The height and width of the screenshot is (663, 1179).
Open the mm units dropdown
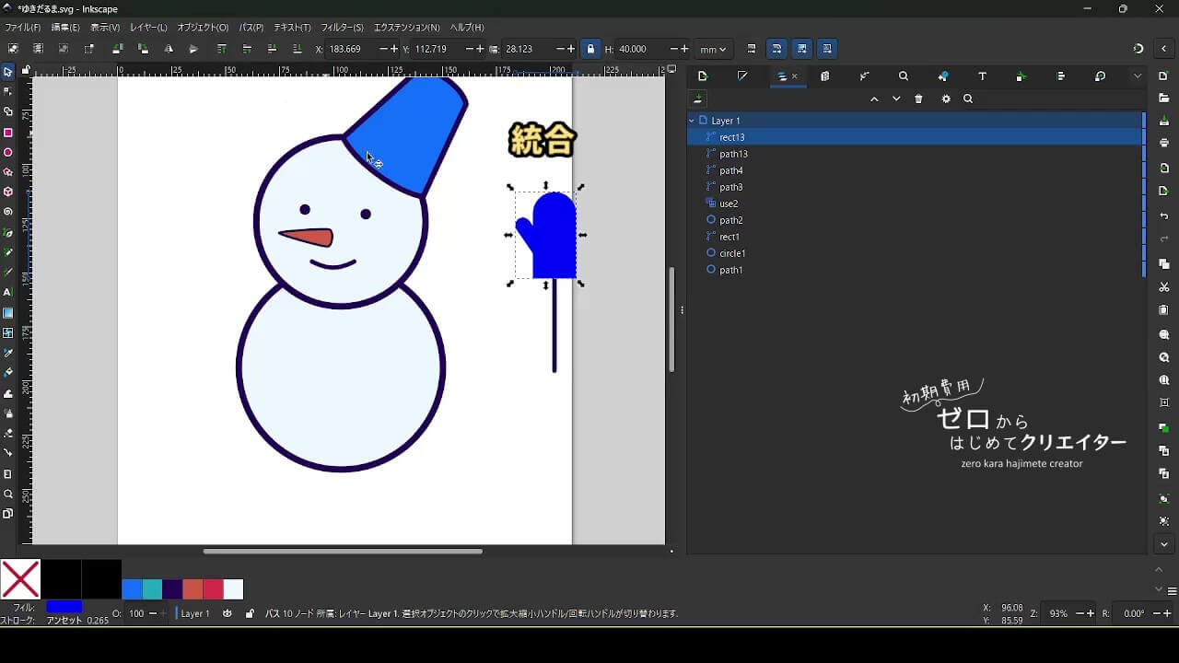tap(712, 49)
